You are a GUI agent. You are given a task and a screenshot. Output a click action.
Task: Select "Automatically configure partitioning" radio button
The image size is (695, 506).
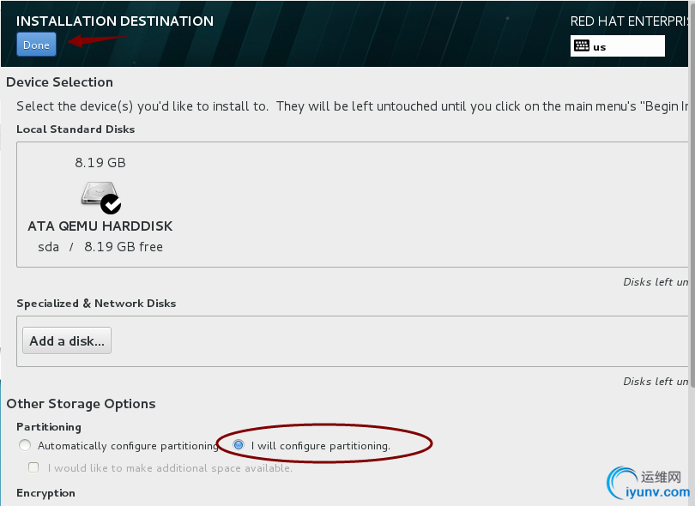[x=25, y=445]
